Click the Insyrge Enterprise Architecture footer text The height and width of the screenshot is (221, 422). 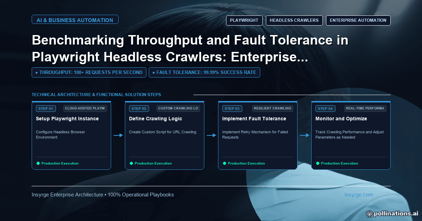tap(103, 195)
